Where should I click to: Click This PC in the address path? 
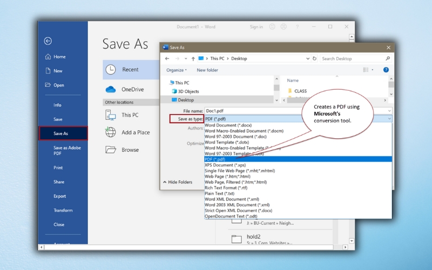[x=218, y=58]
